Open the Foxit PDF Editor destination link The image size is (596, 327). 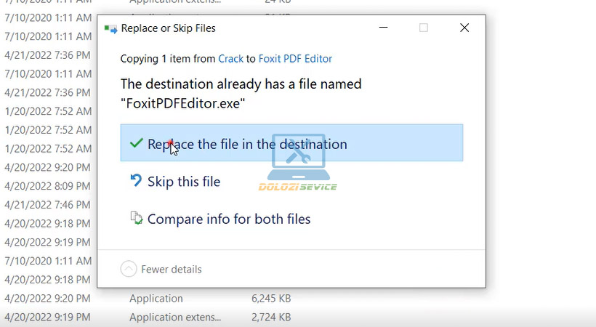coord(295,59)
